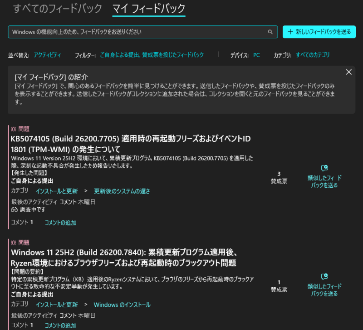This screenshot has height=330, width=363.
Task: Select the マイ フィードバック tab
Action: click(x=149, y=8)
